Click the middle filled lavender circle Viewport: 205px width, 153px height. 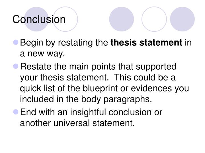pyautogui.click(x=122, y=19)
